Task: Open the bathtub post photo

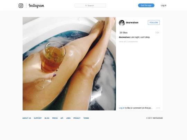Action: (x=69, y=64)
